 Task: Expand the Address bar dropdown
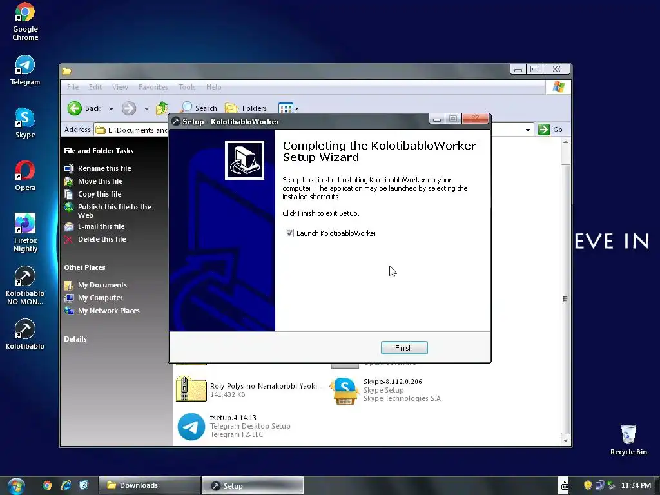coord(528,130)
